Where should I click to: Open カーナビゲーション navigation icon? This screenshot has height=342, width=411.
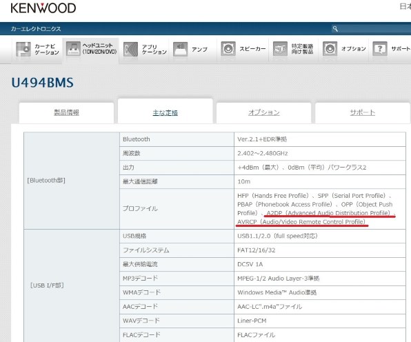click(23, 49)
